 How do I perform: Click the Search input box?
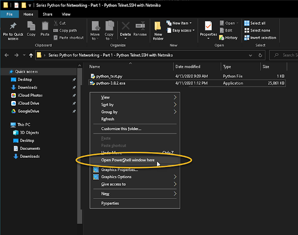point(284,55)
